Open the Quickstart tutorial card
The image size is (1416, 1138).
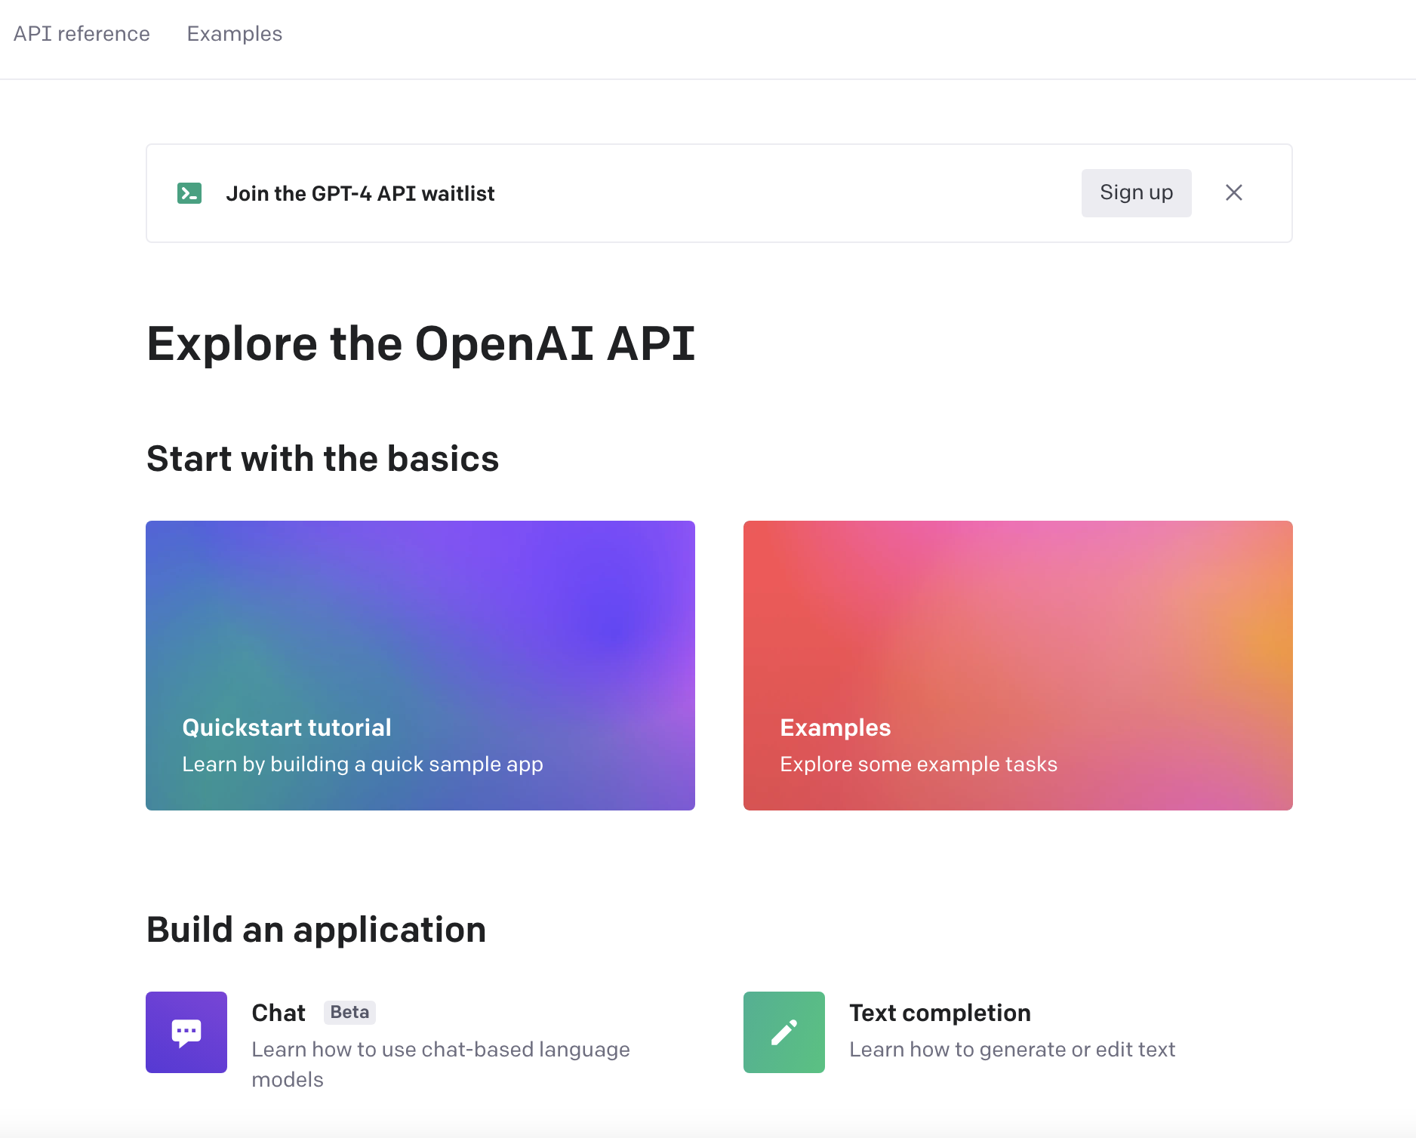point(420,666)
